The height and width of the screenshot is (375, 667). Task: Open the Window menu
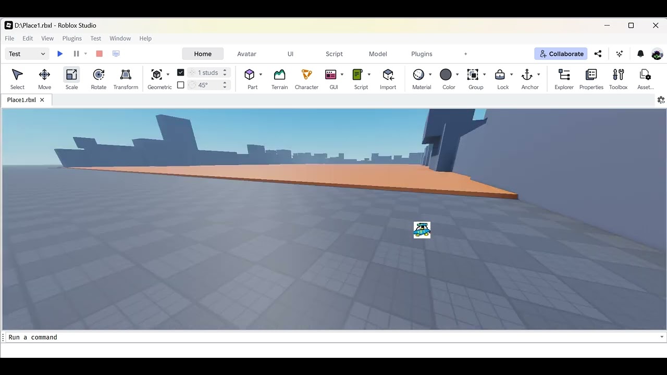tap(120, 39)
